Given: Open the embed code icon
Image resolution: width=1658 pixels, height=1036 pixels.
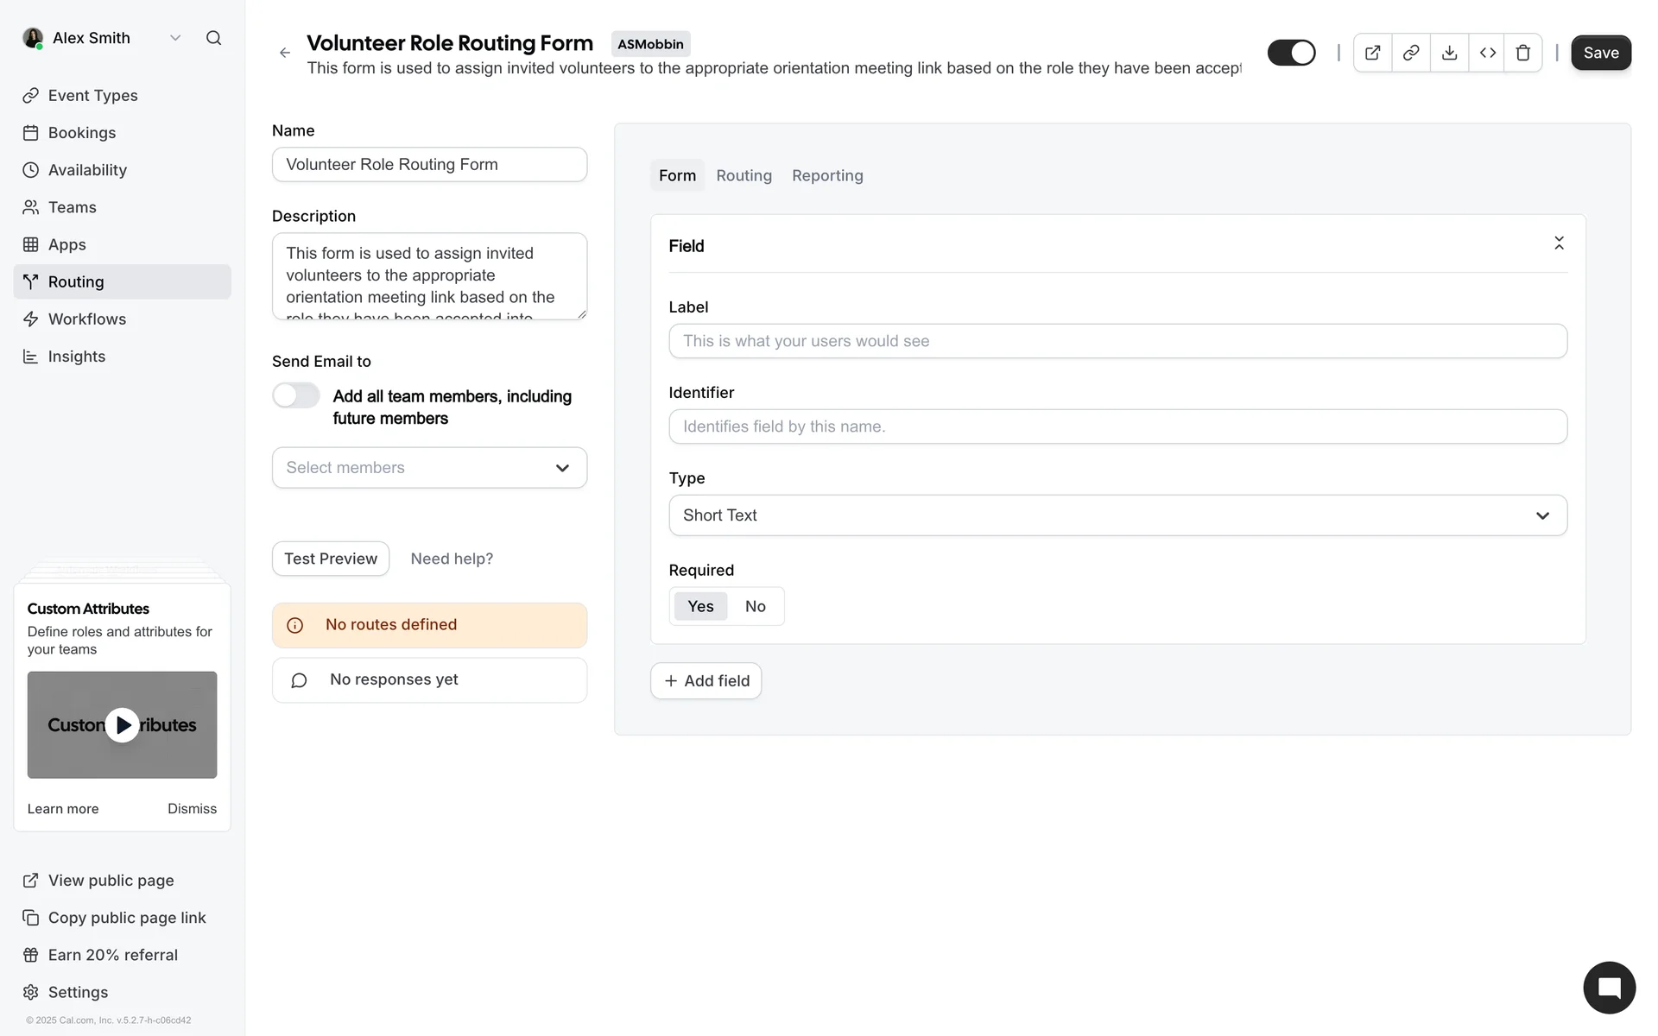Looking at the screenshot, I should click(1487, 53).
